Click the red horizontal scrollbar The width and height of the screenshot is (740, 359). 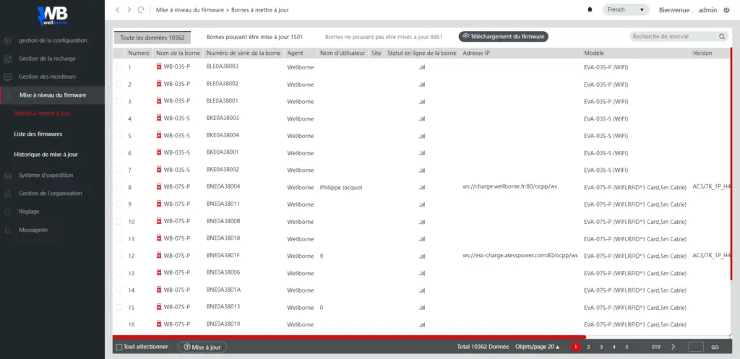[x=349, y=337]
